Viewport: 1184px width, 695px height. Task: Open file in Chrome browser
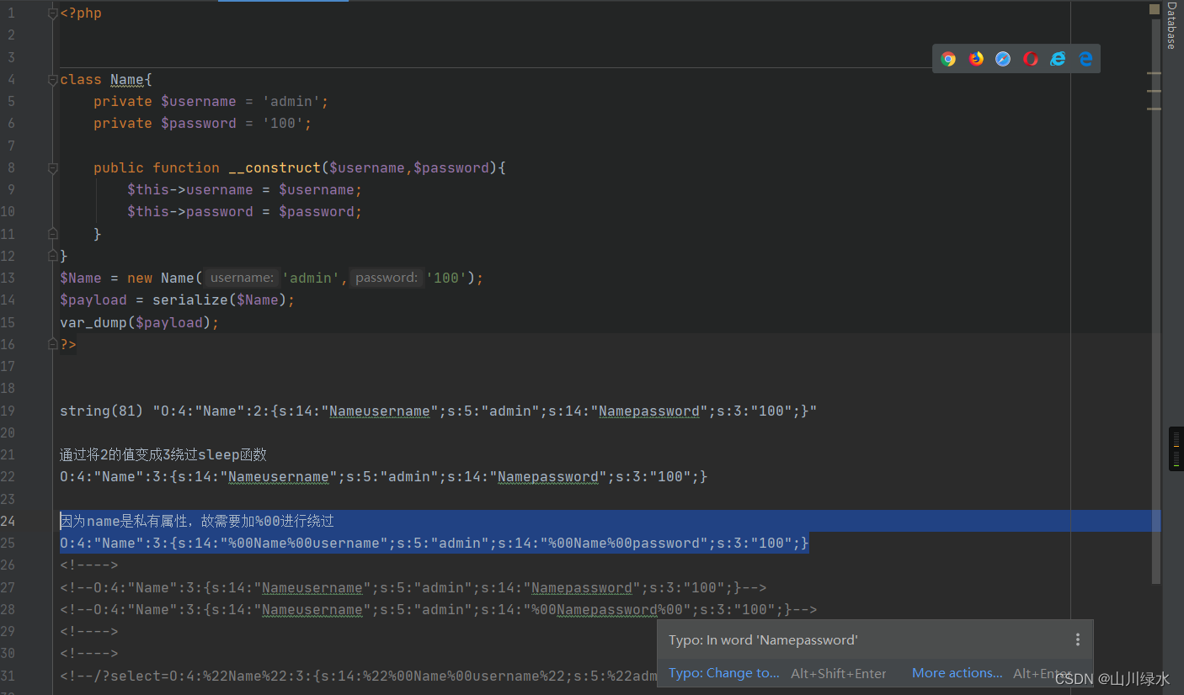pyautogui.click(x=948, y=59)
